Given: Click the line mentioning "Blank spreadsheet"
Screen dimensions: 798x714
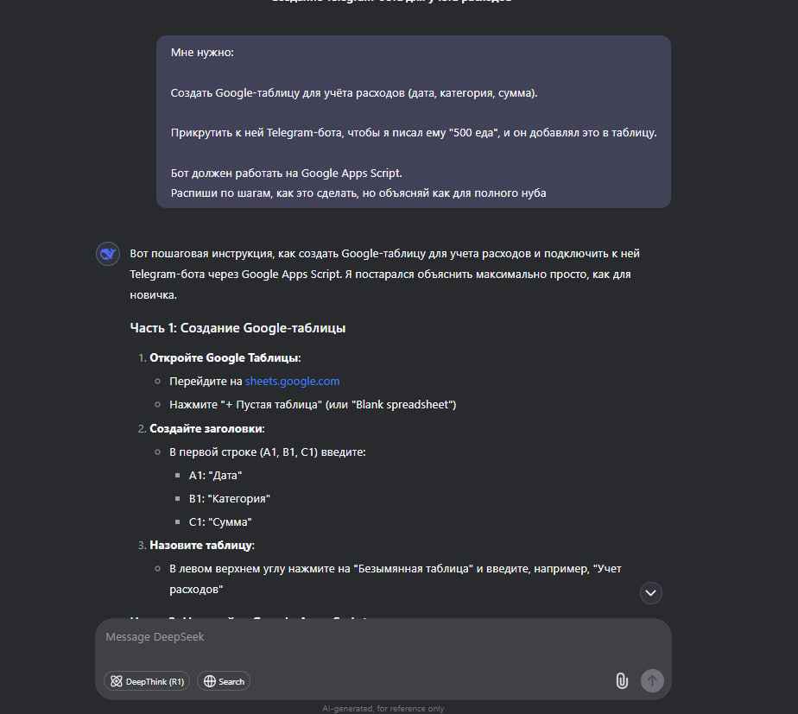Looking at the screenshot, I should (313, 405).
